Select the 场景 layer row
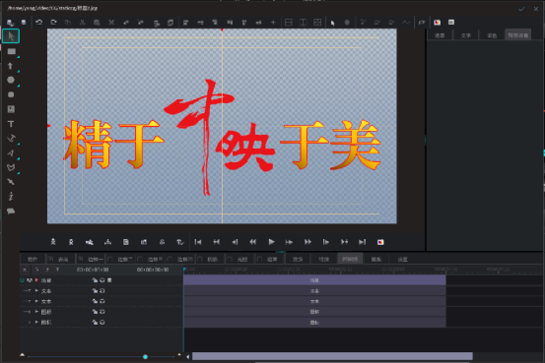The height and width of the screenshot is (363, 545). coord(102,280)
